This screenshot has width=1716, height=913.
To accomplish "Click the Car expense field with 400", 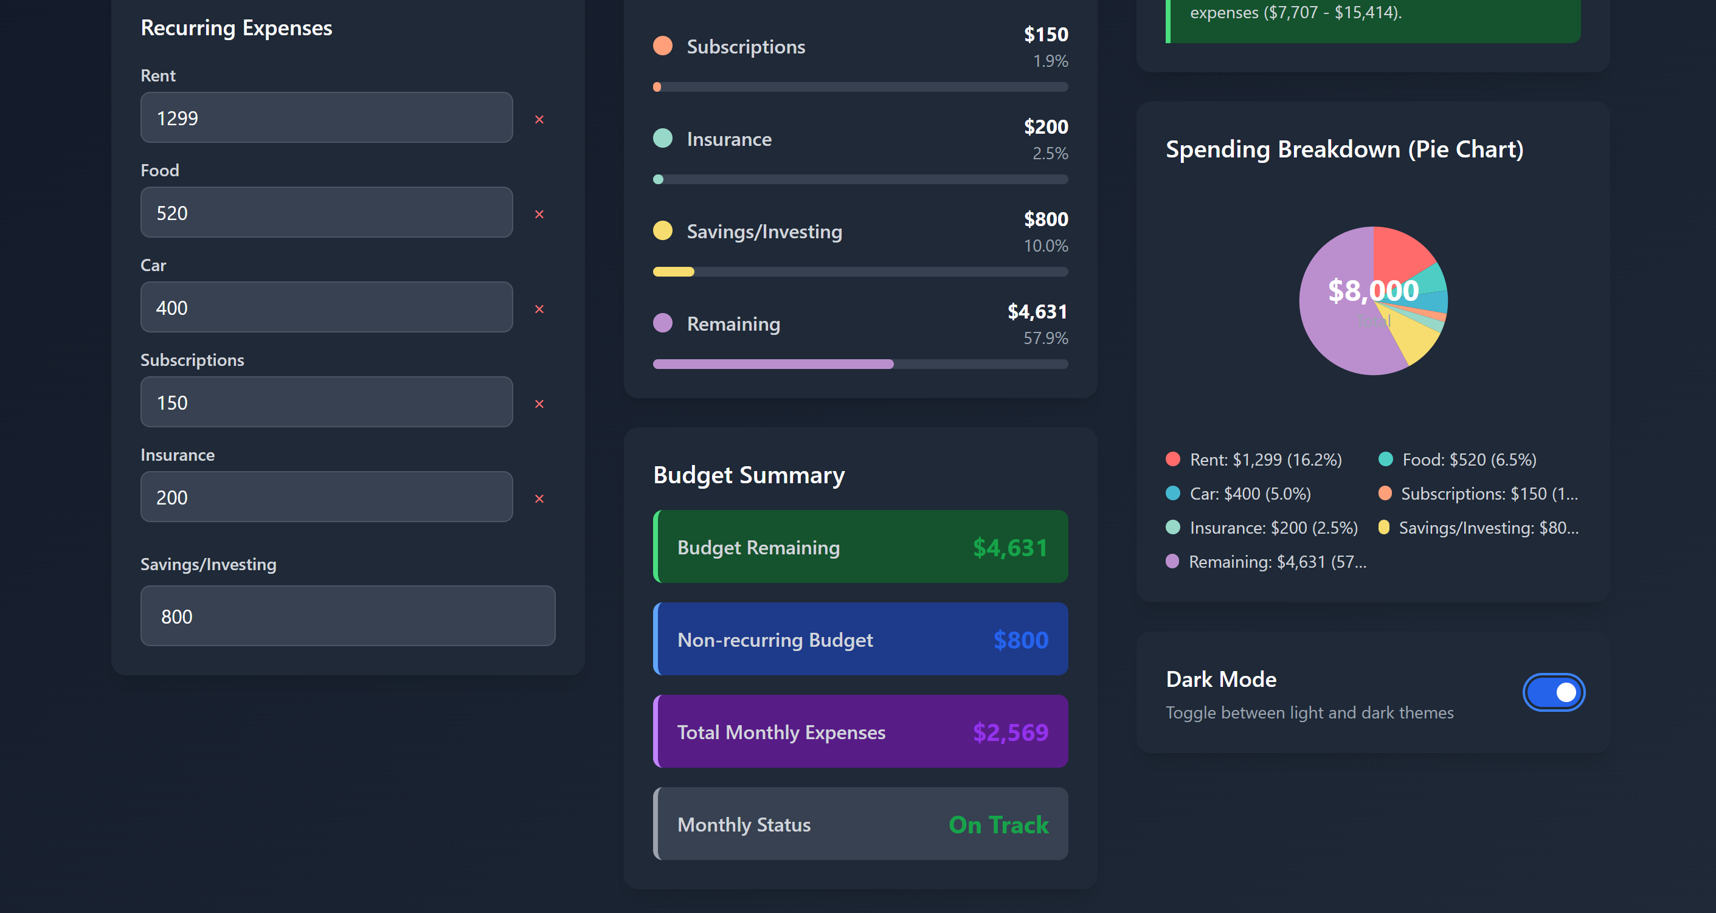I will point(327,308).
